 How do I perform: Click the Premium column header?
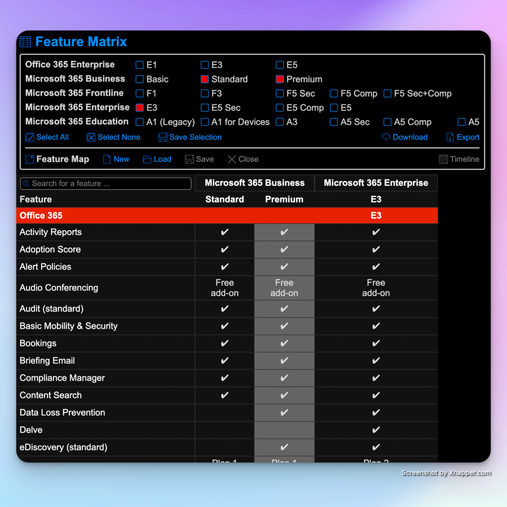pos(284,200)
